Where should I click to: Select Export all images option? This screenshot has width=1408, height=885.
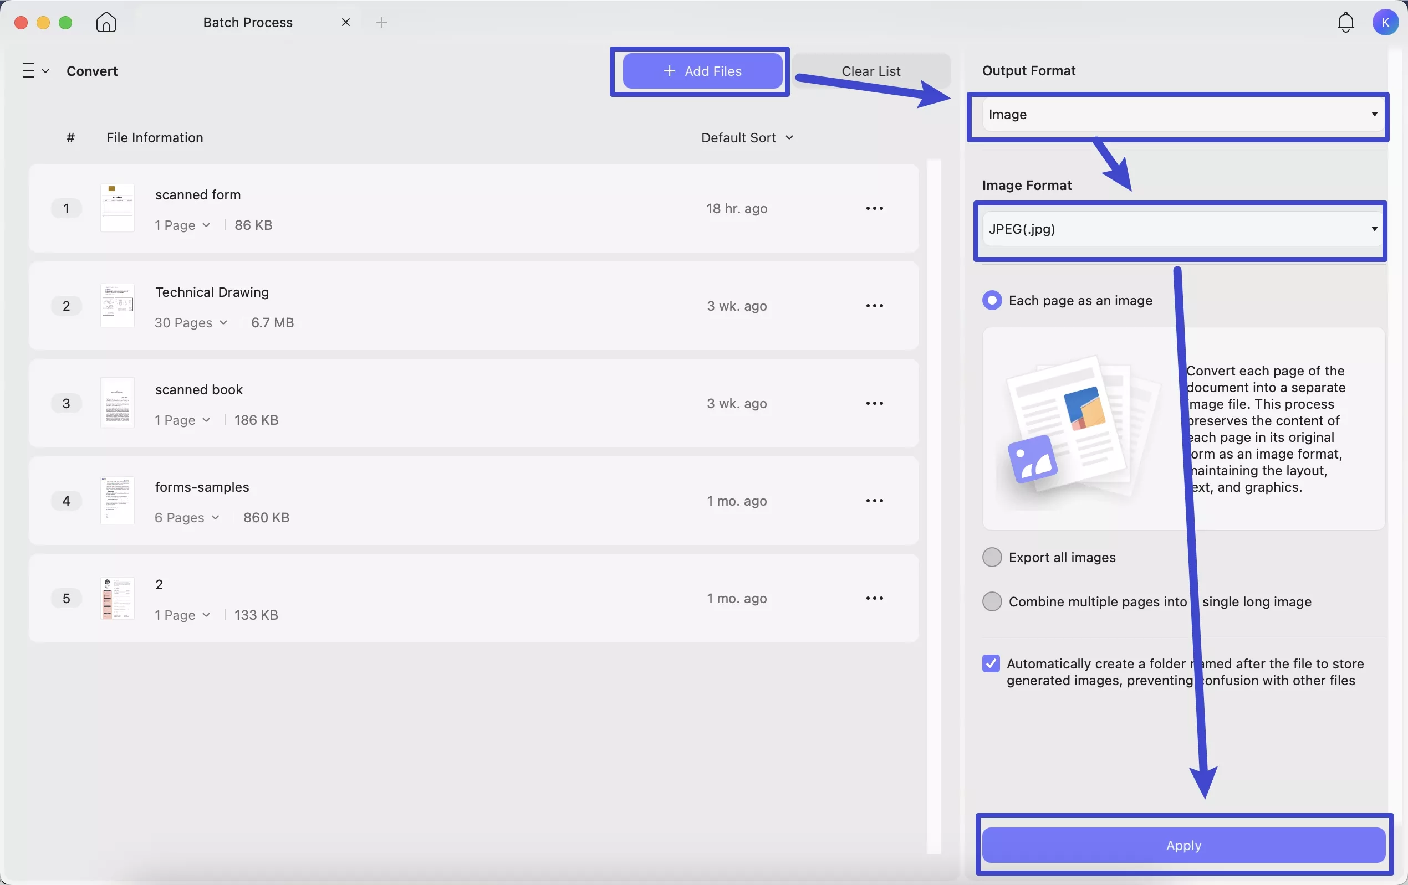[x=992, y=557]
